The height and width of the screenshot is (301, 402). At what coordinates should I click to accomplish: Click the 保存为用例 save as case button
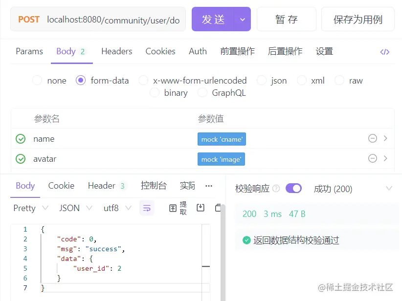(358, 19)
